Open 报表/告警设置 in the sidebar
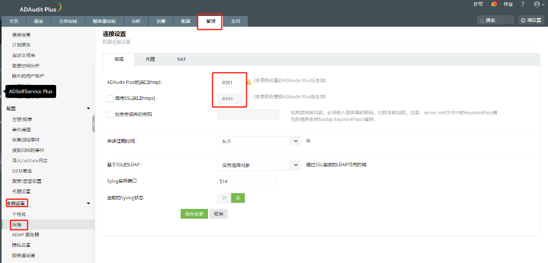 (x=27, y=181)
